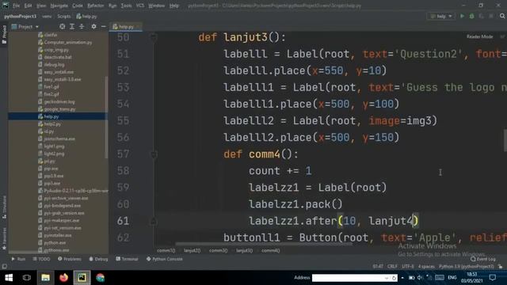Open the address bar dropdown on taskbar
The image size is (507, 285).
pyautogui.click(x=387, y=278)
